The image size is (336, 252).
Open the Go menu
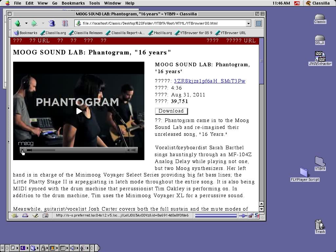coord(55,3)
